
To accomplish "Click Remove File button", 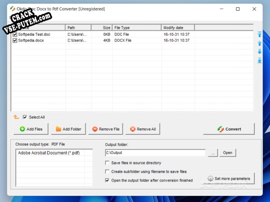I will tap(106, 129).
